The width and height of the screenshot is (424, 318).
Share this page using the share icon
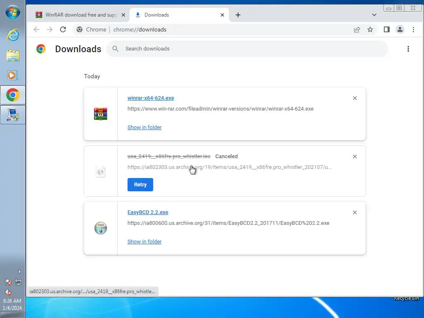click(357, 29)
